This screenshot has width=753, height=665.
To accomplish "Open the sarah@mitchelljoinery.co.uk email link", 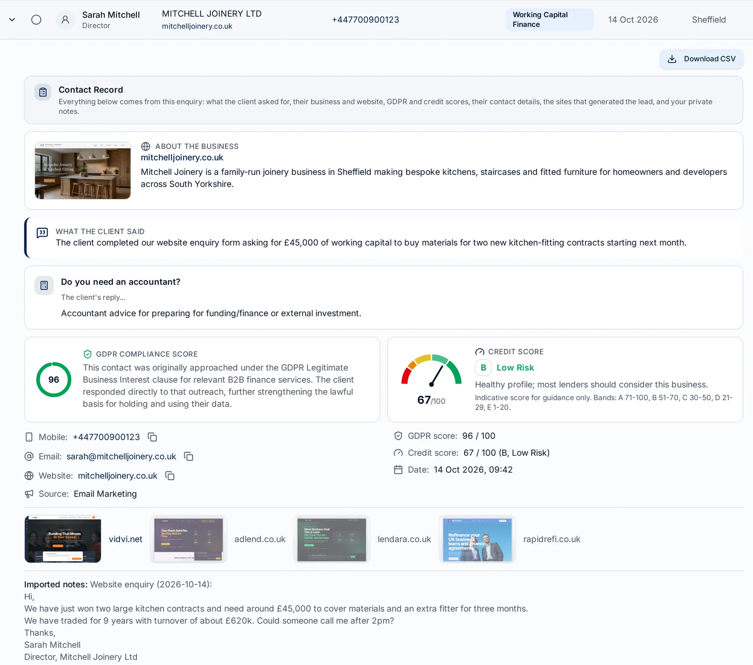I will click(x=121, y=456).
